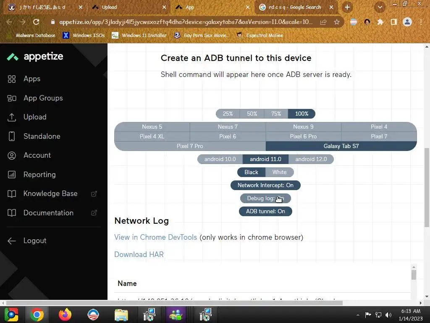Viewport: 430px width, 323px height.
Task: Select the White device color
Action: [279, 172]
